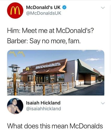The height and width of the screenshot is (134, 111).
Task: Select the "What does this mean McDonalds" reply
Action: click(55, 126)
